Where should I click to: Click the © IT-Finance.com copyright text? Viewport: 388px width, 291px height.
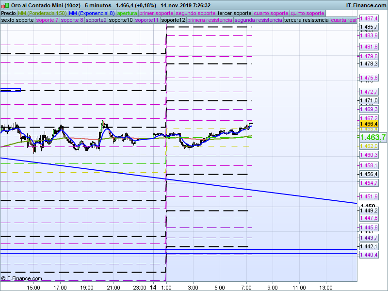[x=21, y=278]
